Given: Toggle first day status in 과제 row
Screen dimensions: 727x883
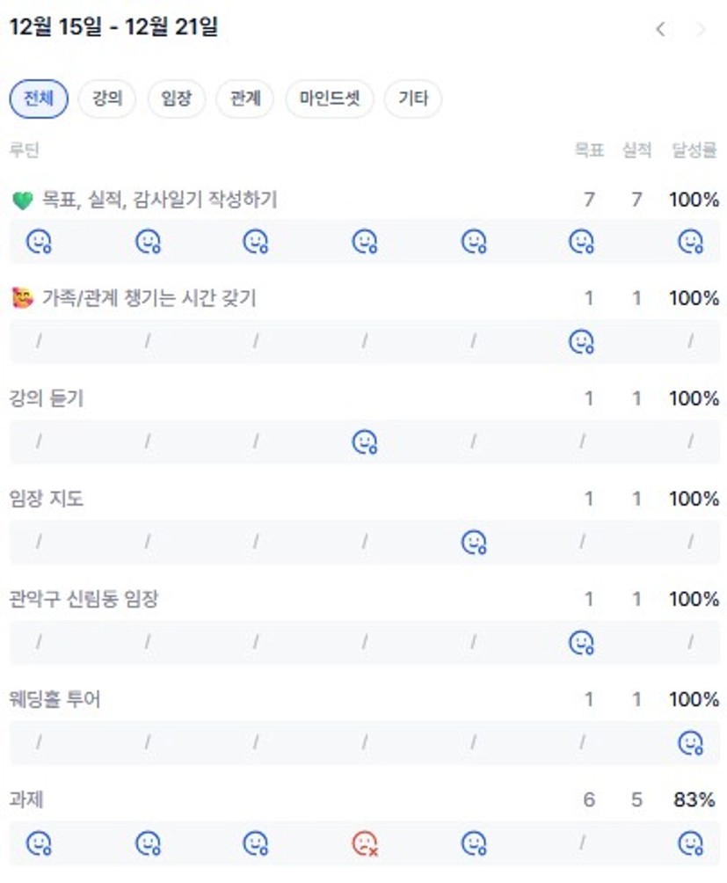Looking at the screenshot, I should coord(39,843).
